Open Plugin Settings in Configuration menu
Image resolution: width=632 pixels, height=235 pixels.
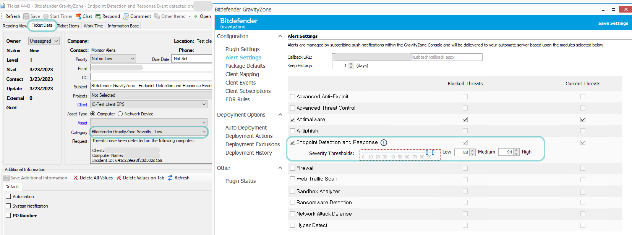coord(242,49)
